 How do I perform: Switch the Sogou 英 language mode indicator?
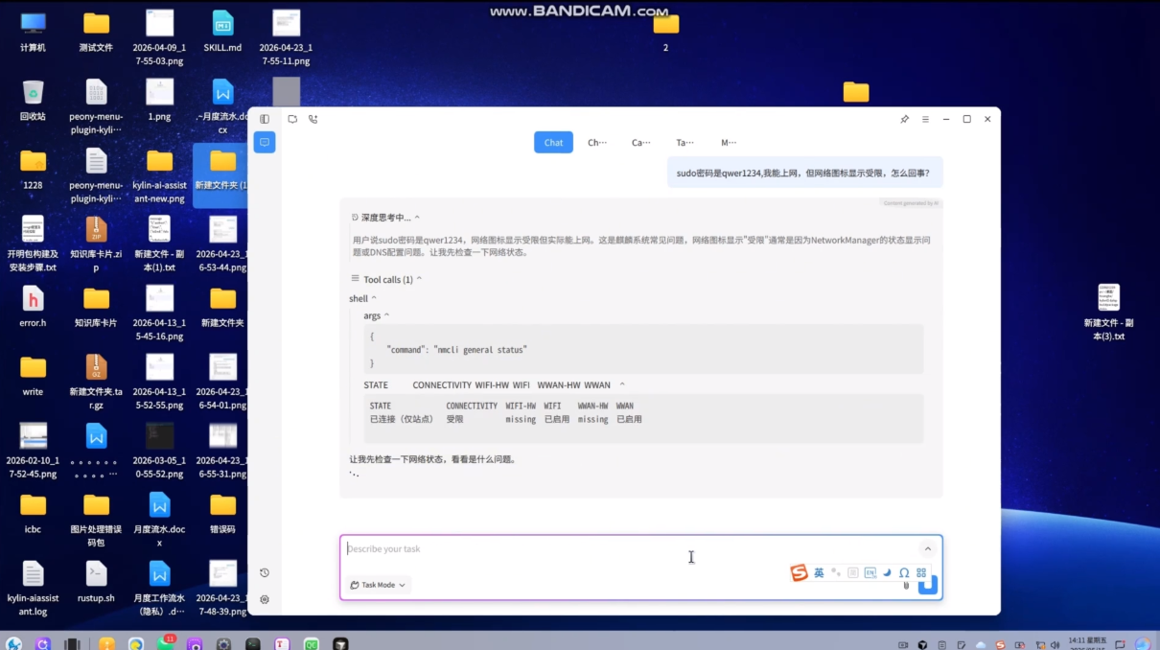coord(819,572)
